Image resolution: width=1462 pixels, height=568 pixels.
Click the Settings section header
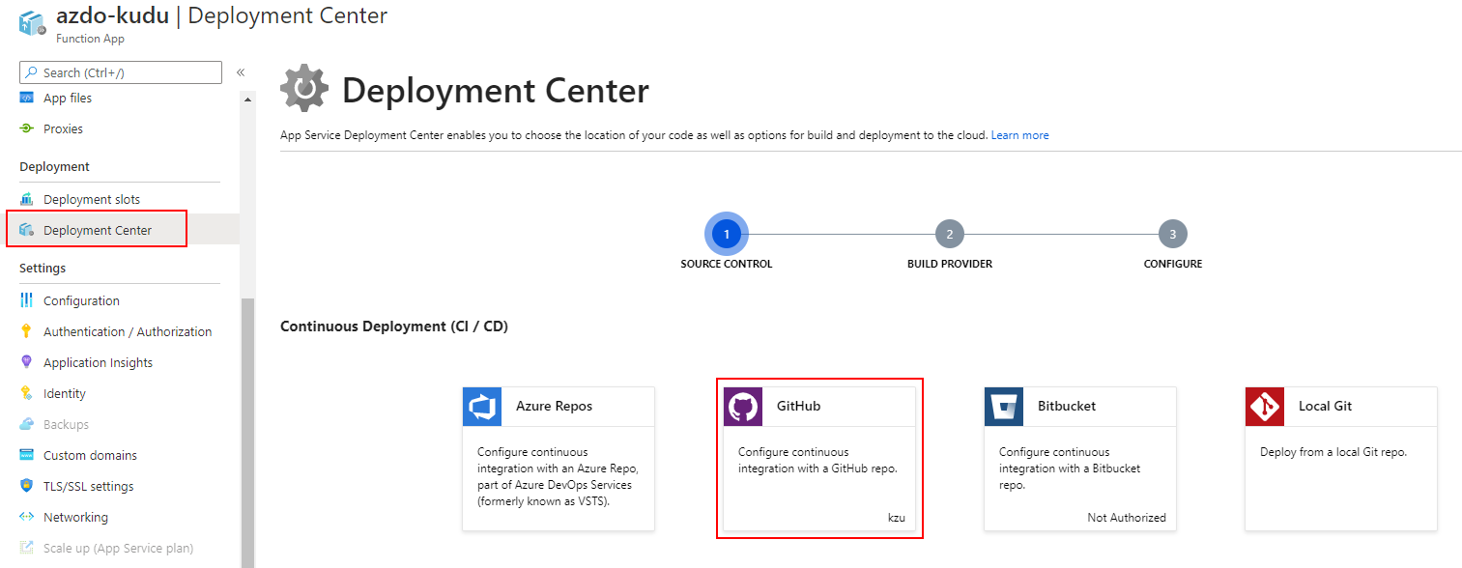click(x=43, y=268)
